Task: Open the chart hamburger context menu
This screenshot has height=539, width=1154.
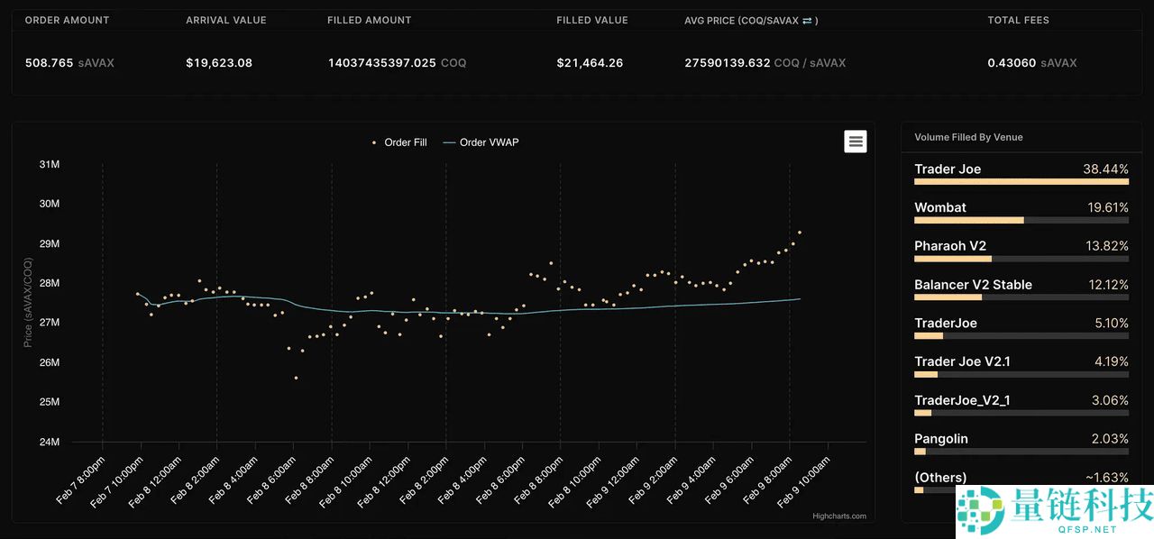Action: [x=855, y=141]
